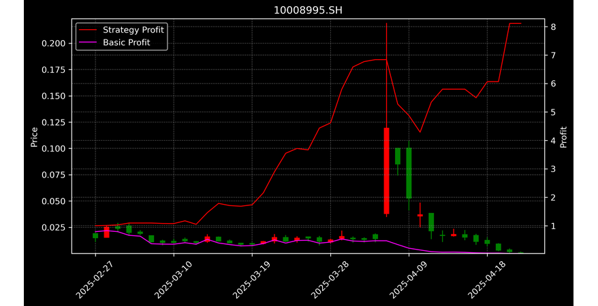Click the 0.150 price tick label
The image size is (598, 306).
tap(53, 96)
